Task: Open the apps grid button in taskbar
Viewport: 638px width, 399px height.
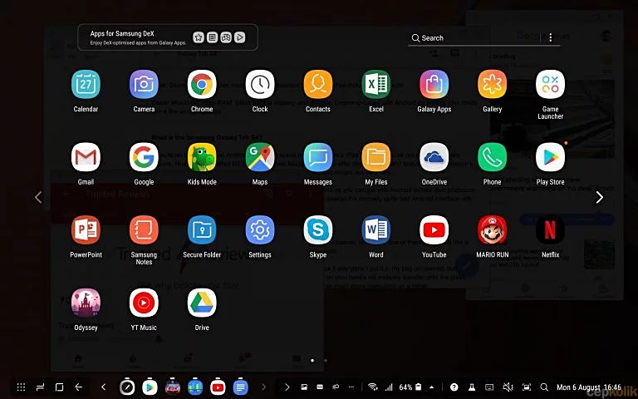Action: 21,387
